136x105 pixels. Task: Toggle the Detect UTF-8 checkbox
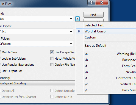point(52,97)
